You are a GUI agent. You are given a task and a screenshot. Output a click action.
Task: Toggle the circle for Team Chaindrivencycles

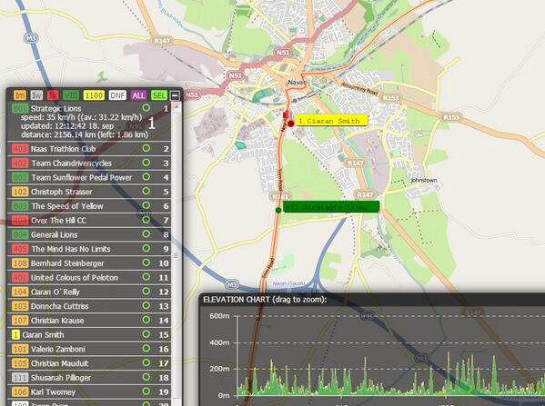[x=146, y=163]
